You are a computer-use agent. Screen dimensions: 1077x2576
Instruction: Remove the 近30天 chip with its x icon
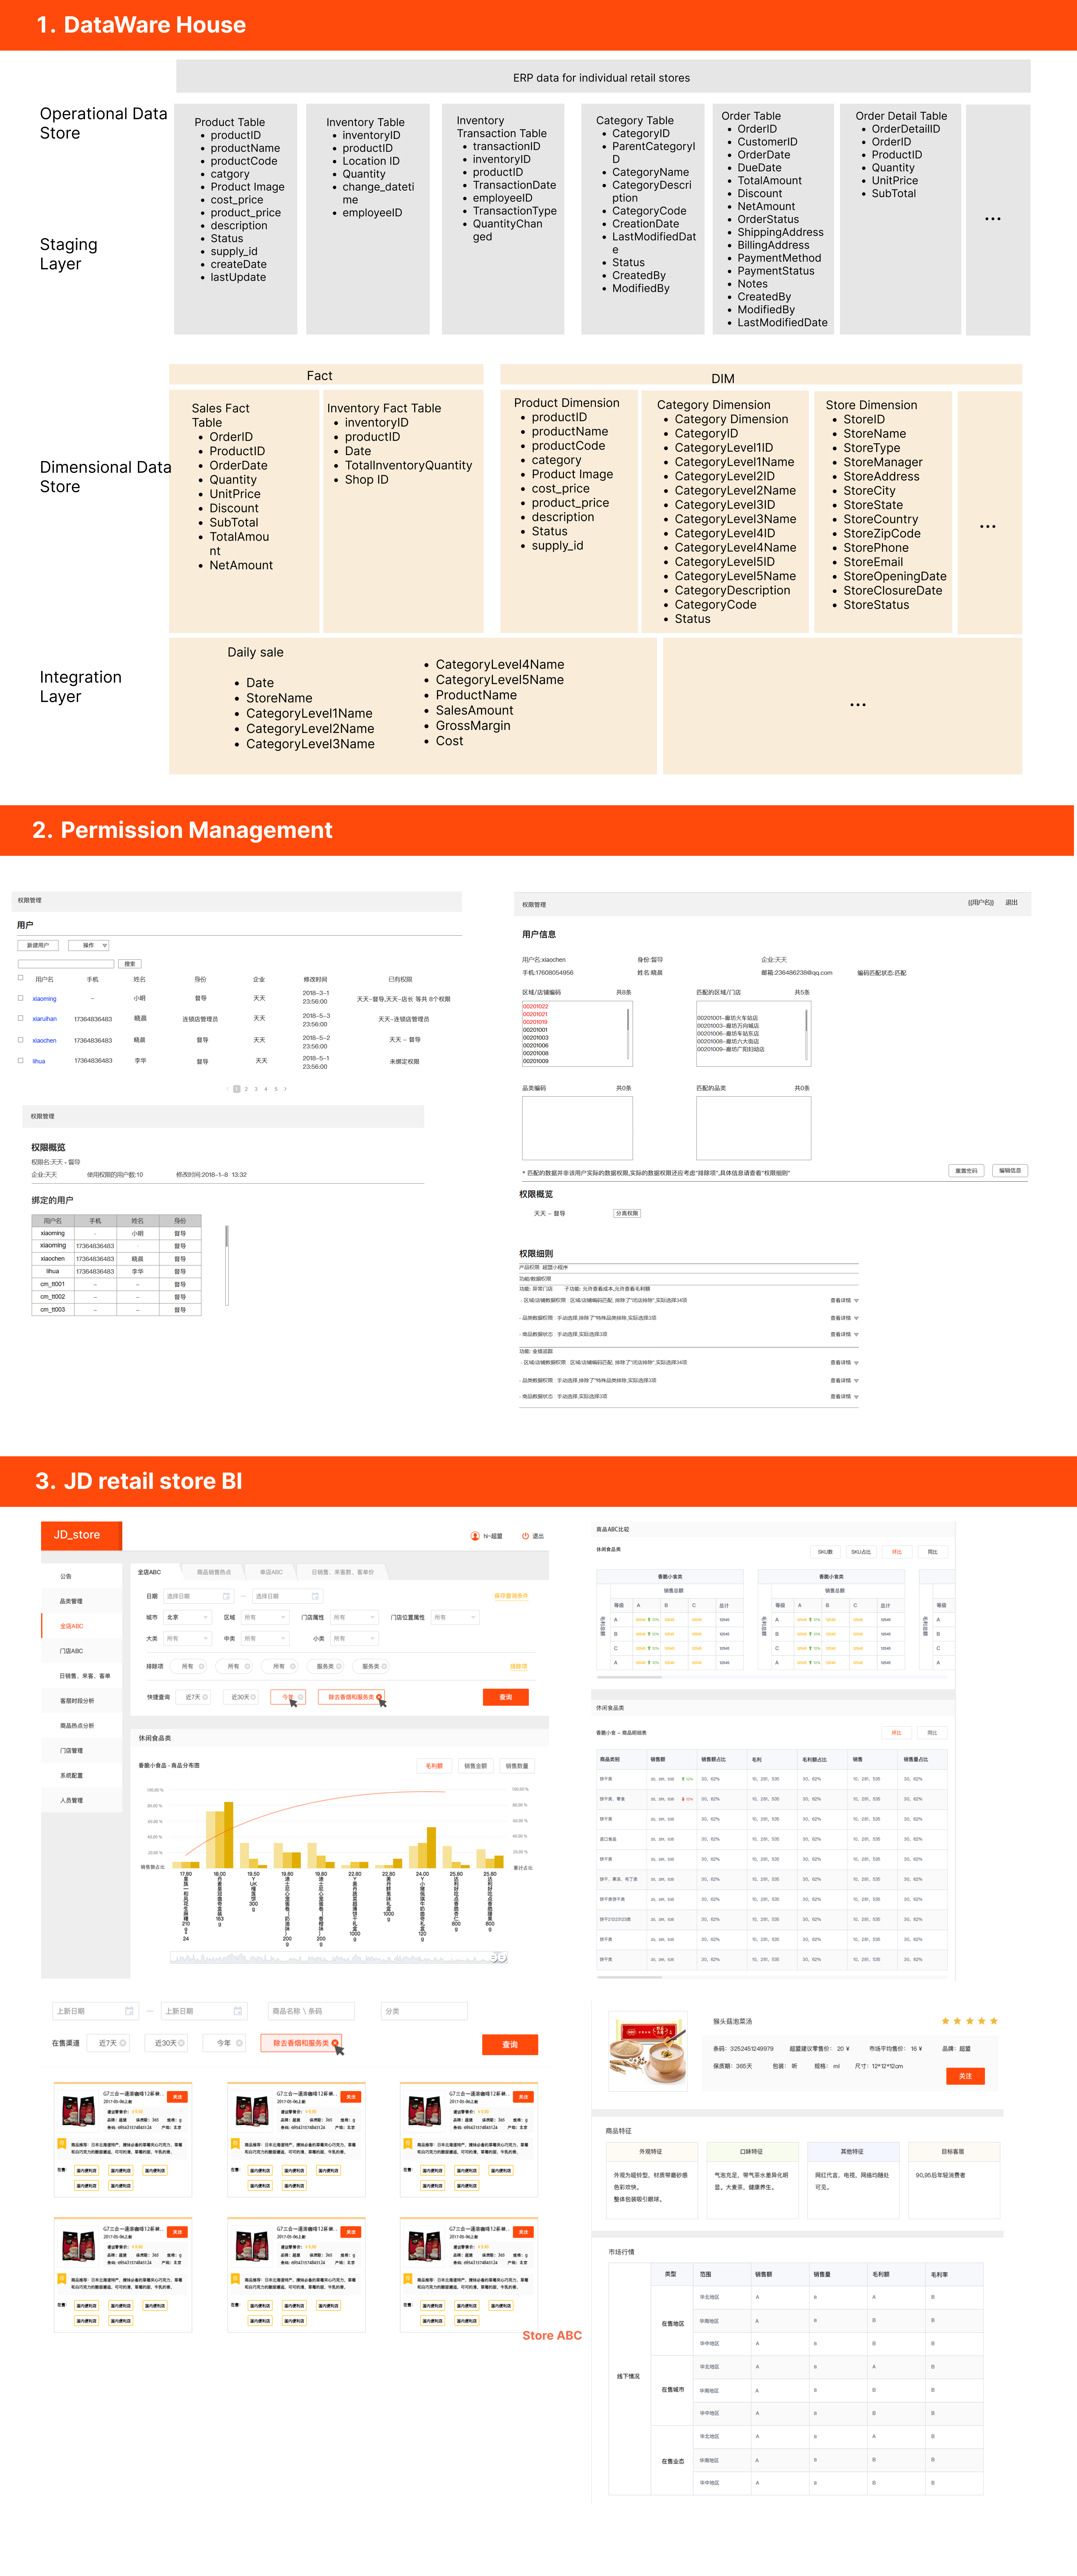(253, 1697)
